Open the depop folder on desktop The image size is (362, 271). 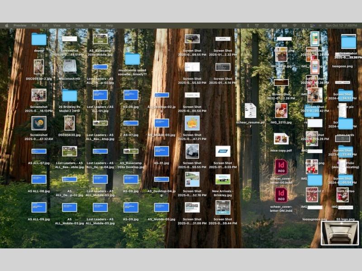click(39, 40)
